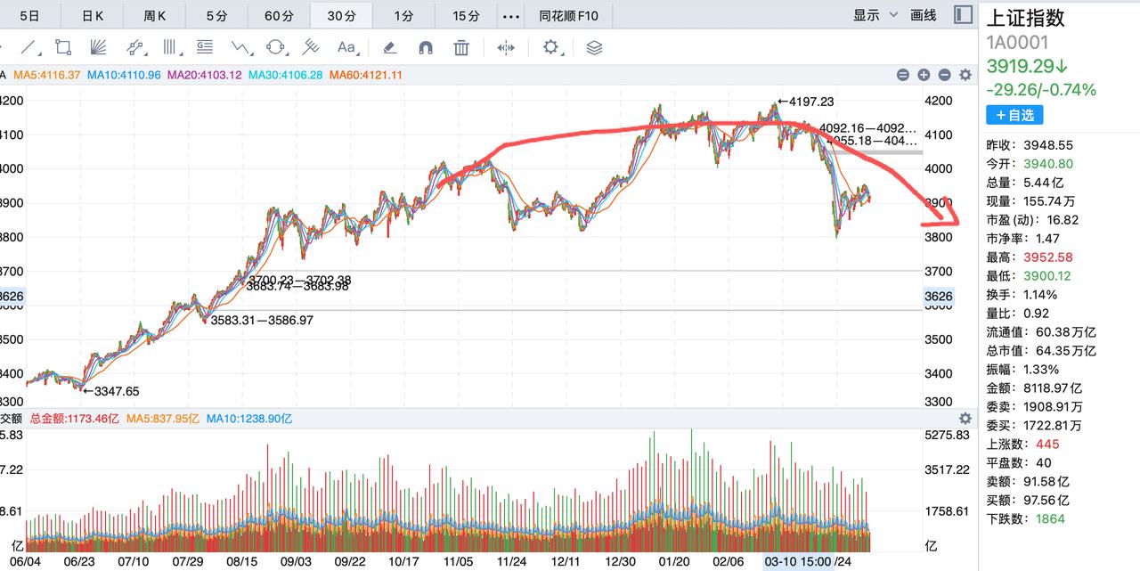Click the volume MA5:837.95亿 label
This screenshot has width=1140, height=571.
pyautogui.click(x=163, y=418)
